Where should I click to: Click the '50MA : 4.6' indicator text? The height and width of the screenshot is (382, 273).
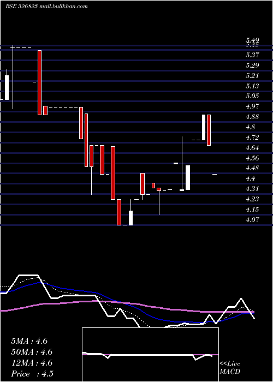(32, 352)
